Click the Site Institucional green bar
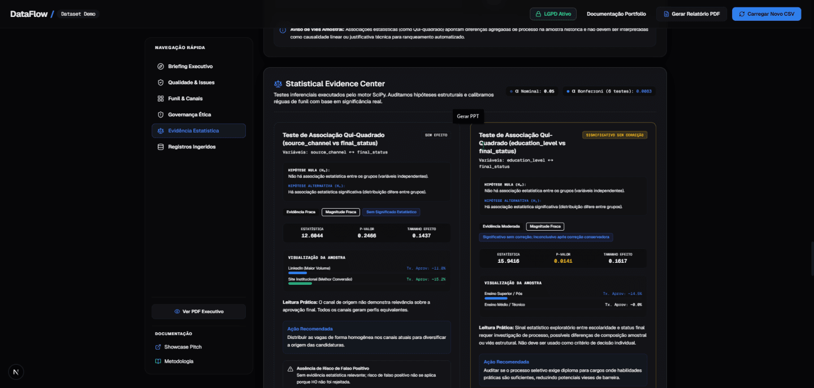This screenshot has width=814, height=388. click(x=300, y=284)
